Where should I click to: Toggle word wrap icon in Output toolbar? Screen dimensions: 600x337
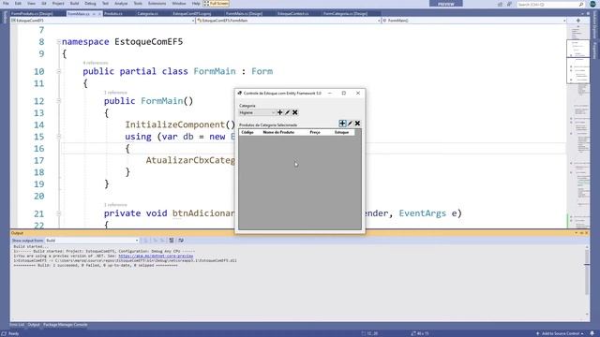coord(181,241)
